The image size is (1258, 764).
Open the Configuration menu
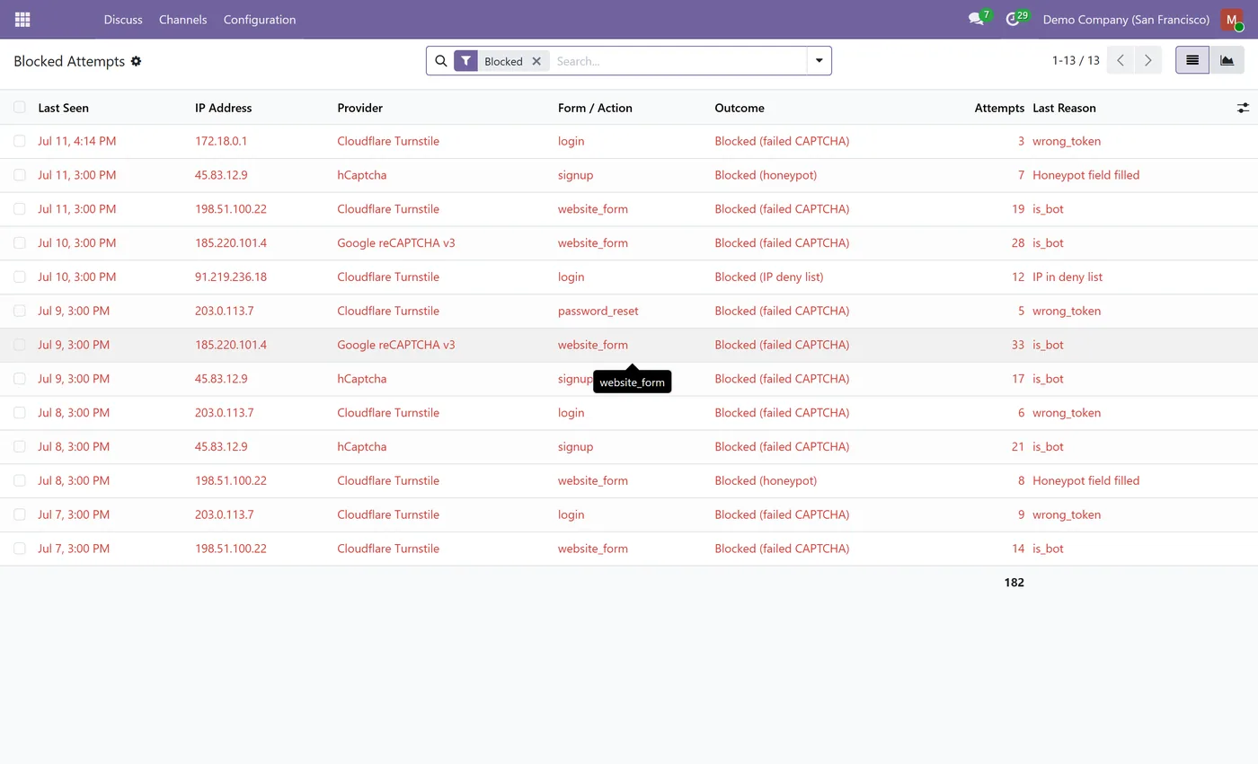pyautogui.click(x=260, y=19)
